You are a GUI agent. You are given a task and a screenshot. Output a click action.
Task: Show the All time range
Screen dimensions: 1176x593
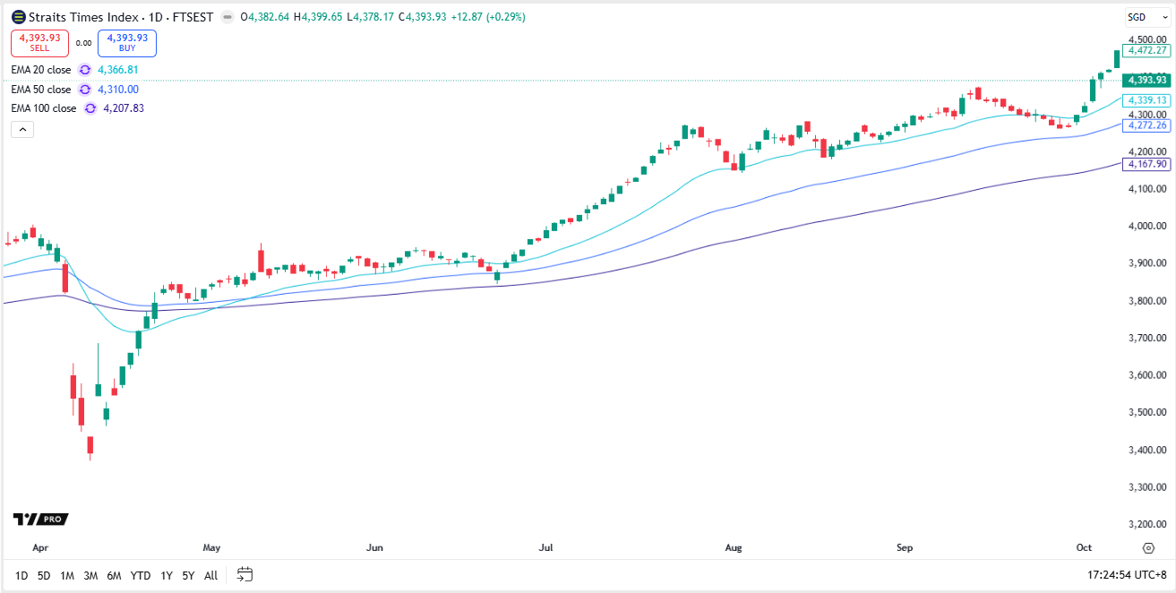point(210,576)
